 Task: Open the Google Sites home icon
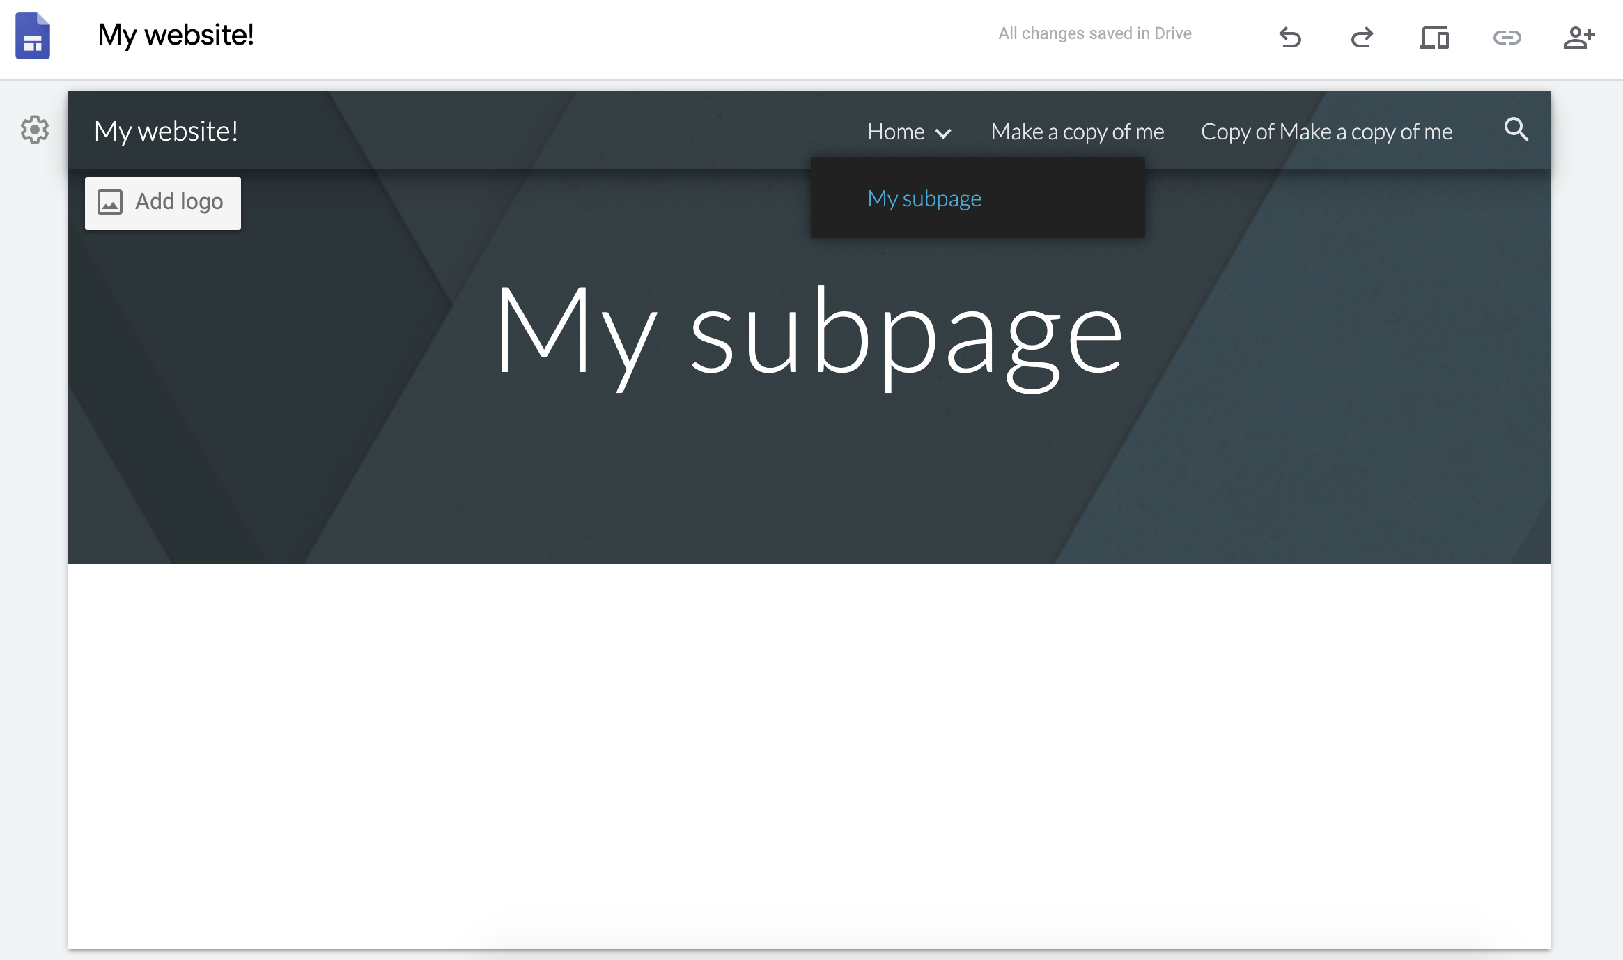[x=33, y=36]
